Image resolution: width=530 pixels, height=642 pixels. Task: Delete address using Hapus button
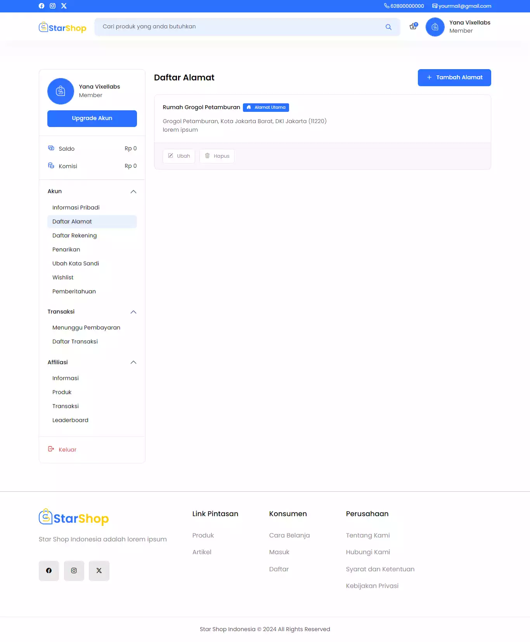[217, 156]
